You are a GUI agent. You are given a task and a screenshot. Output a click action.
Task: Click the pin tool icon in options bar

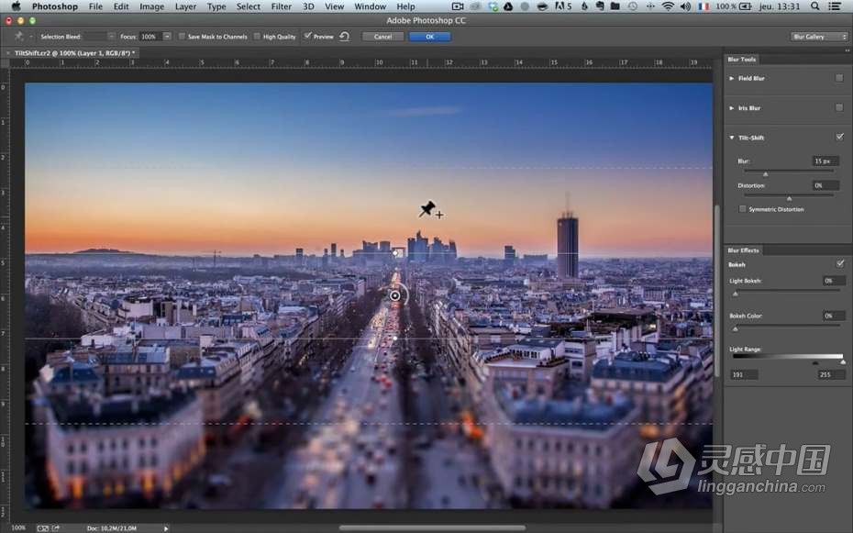point(18,37)
